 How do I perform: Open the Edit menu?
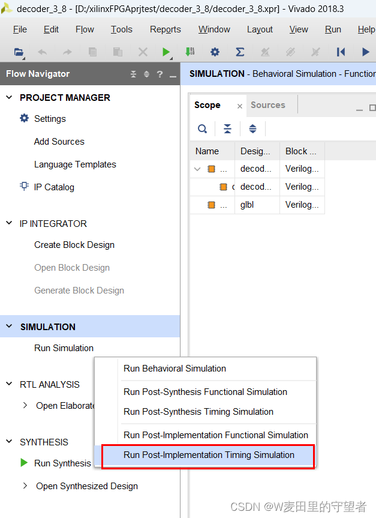(51, 29)
